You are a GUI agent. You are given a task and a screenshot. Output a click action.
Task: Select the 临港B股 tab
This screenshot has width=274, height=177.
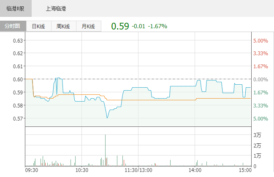[16, 8]
